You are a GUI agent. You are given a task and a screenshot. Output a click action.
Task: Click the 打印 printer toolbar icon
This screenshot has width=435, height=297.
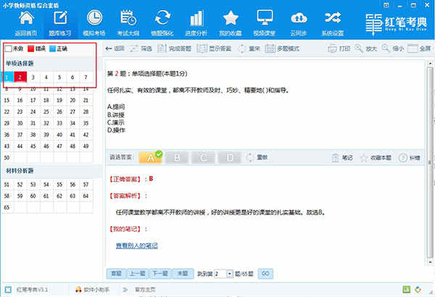(x=332, y=49)
